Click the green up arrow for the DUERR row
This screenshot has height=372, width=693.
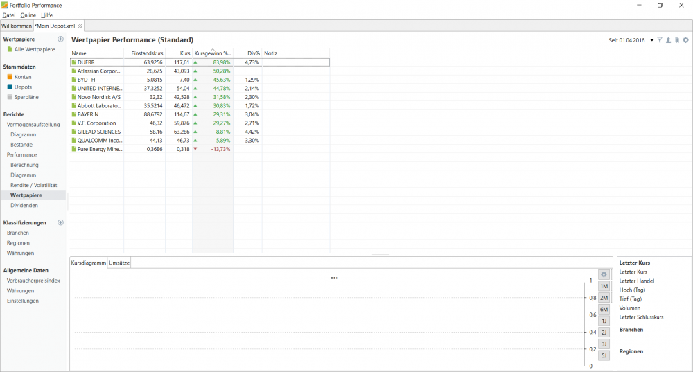(x=195, y=62)
